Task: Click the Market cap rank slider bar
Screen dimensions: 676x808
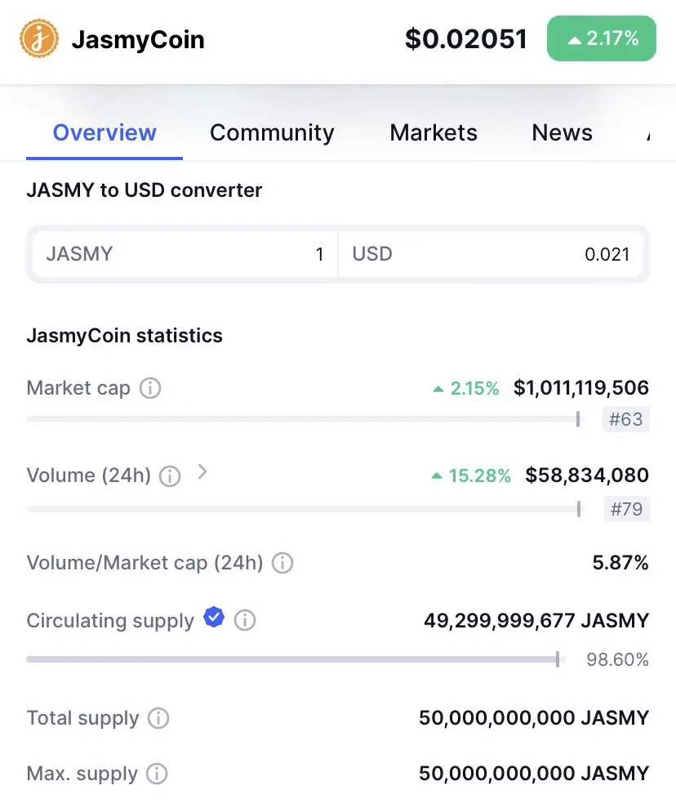Action: 304,419
